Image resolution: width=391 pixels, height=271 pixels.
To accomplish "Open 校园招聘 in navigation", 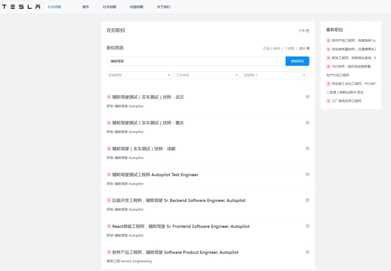I will [x=136, y=7].
